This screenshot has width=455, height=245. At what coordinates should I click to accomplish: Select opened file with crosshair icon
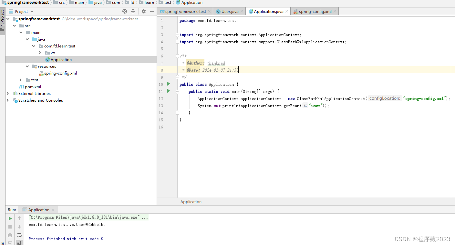(x=124, y=11)
